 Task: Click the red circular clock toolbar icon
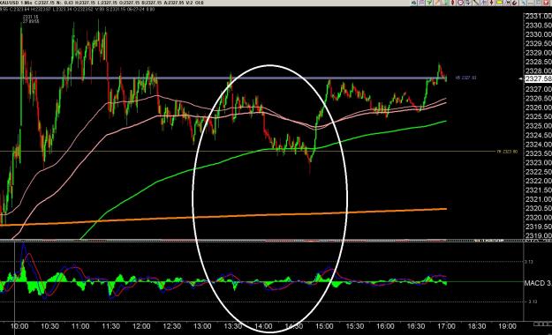pos(460,3)
